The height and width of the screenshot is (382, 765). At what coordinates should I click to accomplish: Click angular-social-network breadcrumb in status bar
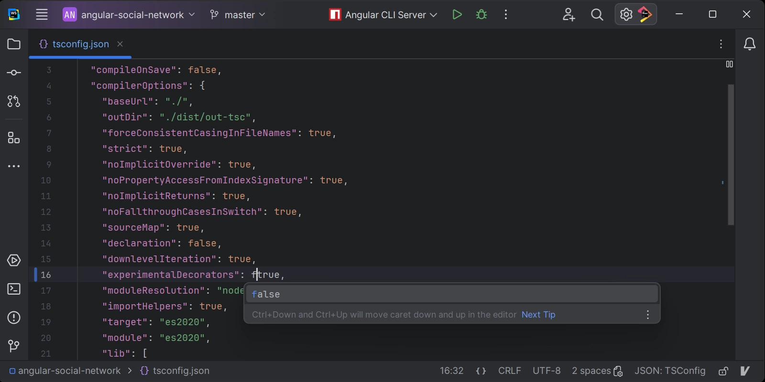65,371
